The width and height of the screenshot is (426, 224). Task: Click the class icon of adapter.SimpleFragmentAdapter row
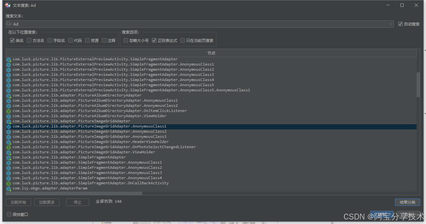click(x=9, y=158)
